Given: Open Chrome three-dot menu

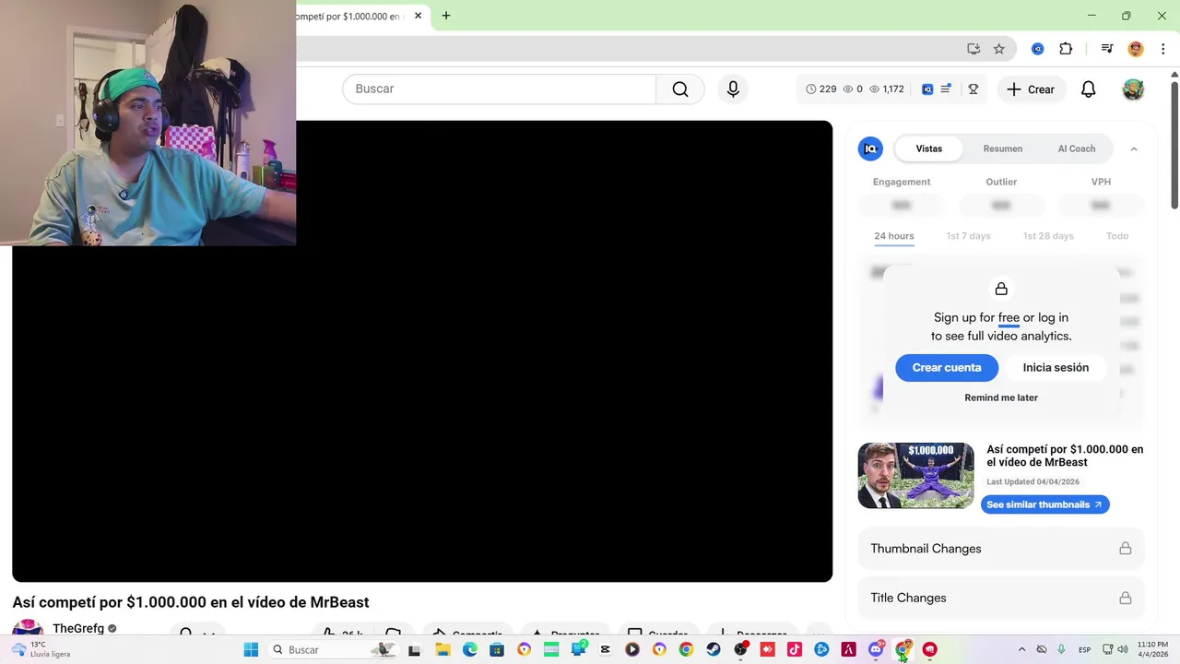Looking at the screenshot, I should 1162,49.
